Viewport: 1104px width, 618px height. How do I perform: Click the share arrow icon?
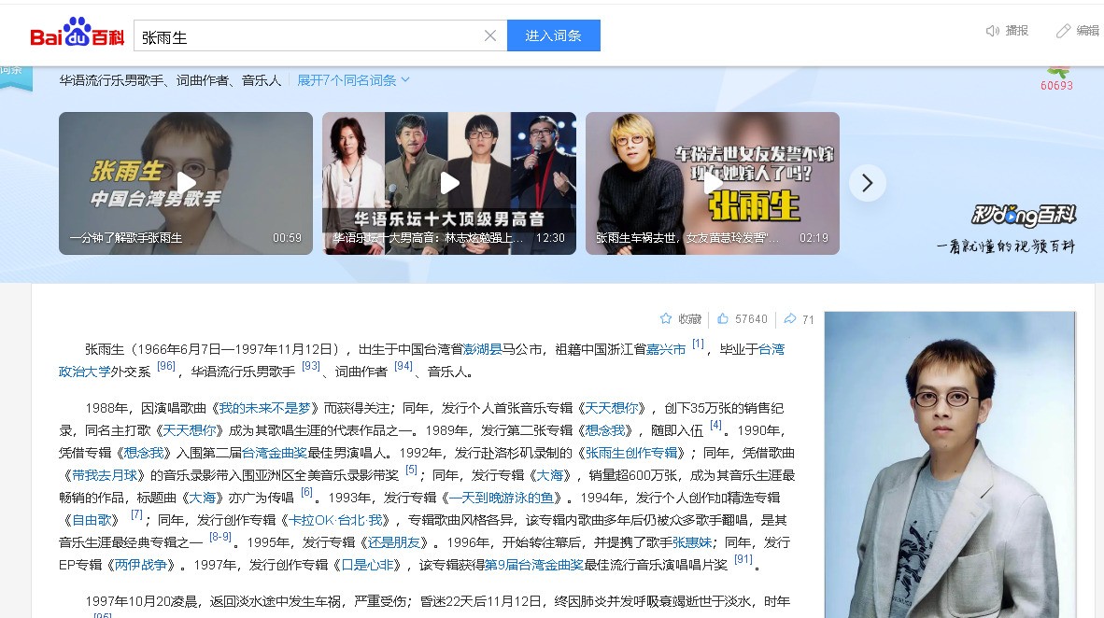point(790,319)
